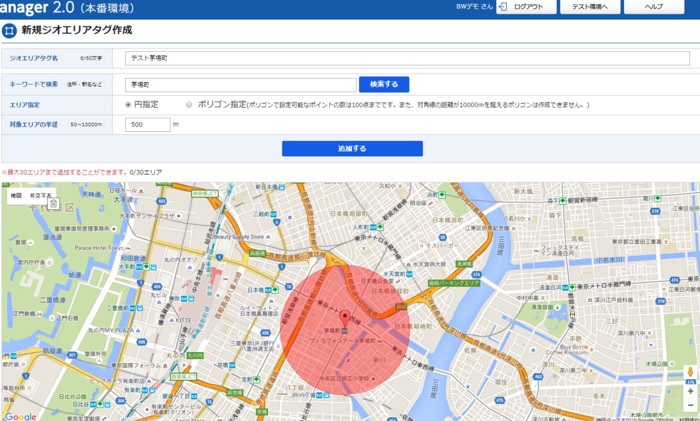The image size is (700, 421).
Task: Select the 円指定 radio button
Action: [128, 105]
